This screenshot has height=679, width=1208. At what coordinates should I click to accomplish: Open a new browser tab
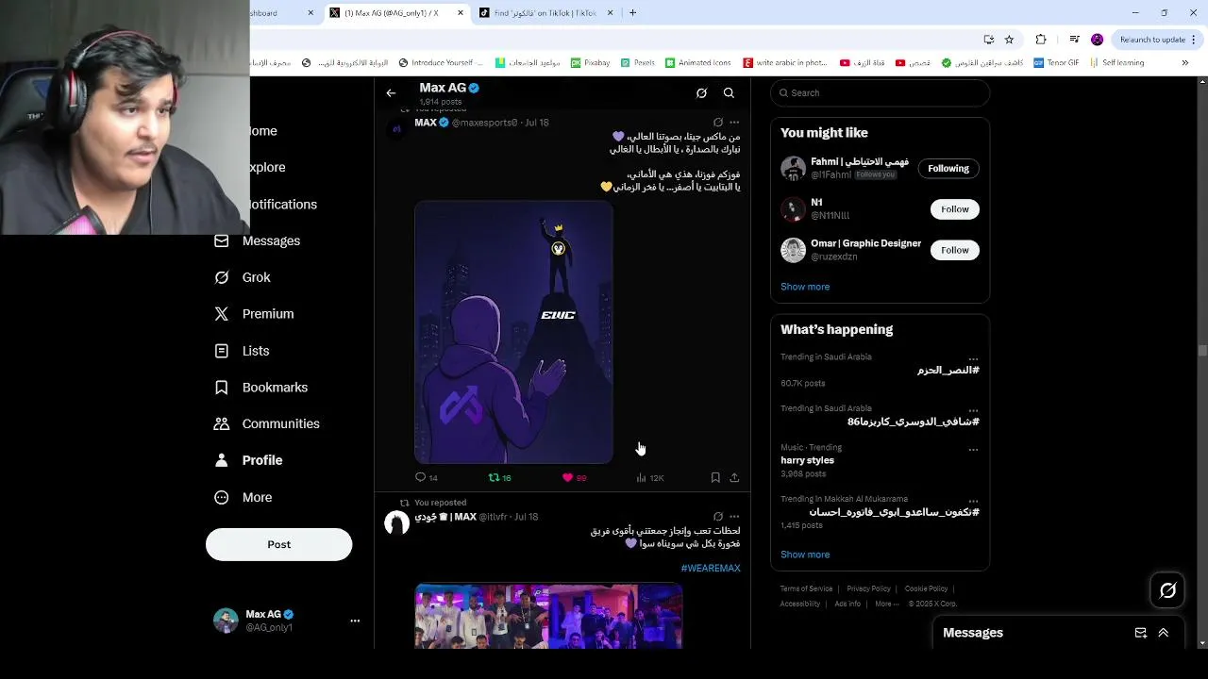point(632,13)
